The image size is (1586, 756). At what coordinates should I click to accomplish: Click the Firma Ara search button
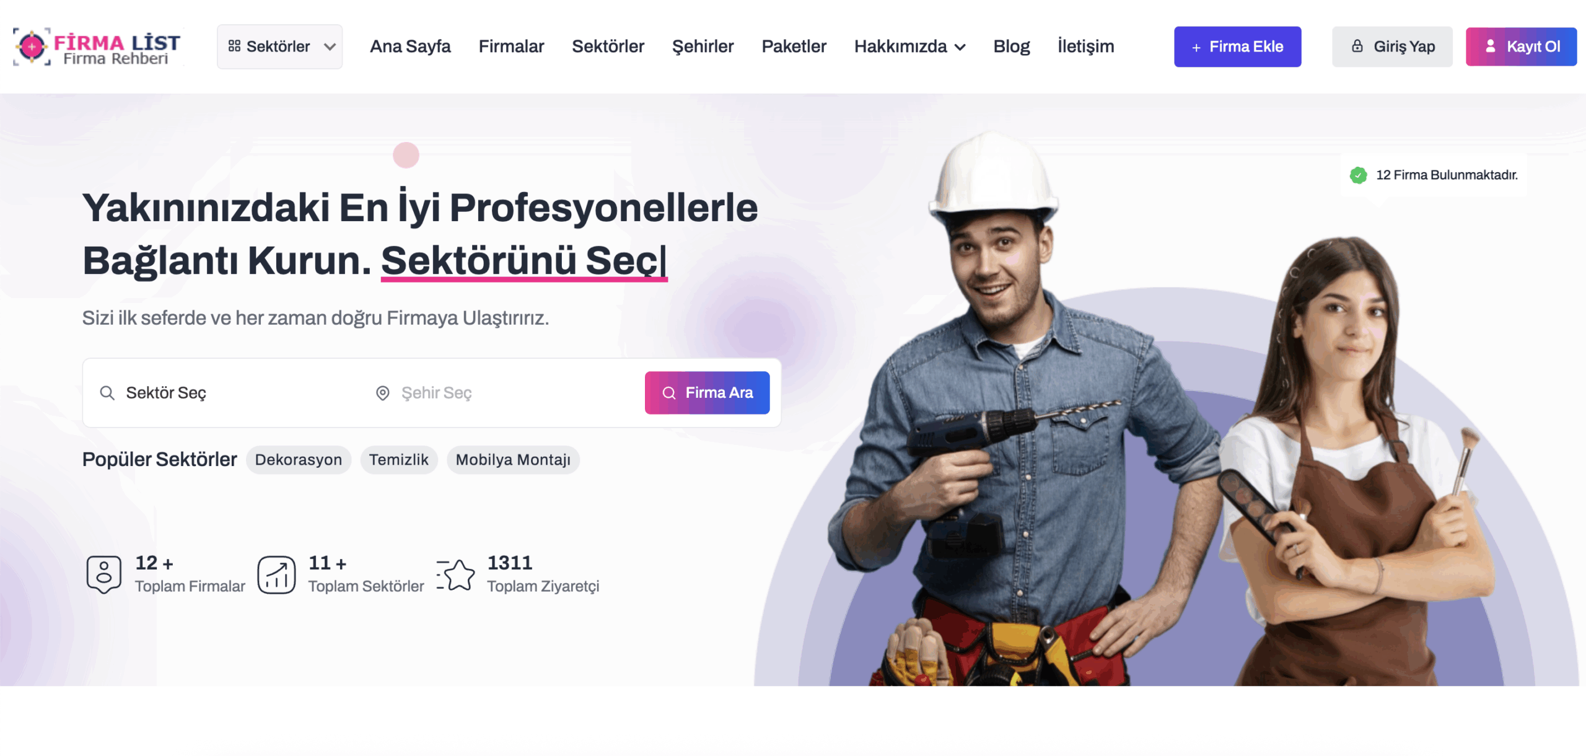[707, 393]
